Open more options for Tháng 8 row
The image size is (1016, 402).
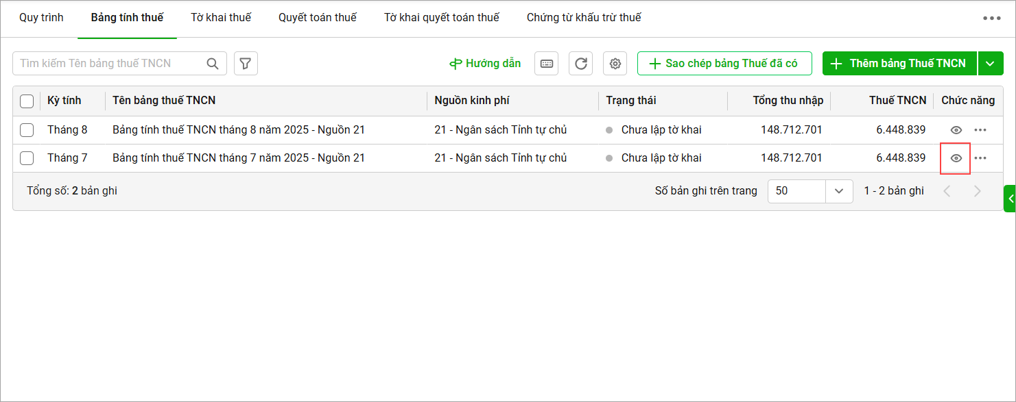(x=980, y=130)
